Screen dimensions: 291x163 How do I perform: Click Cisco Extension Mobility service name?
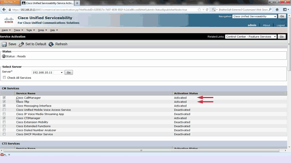tap(32, 122)
